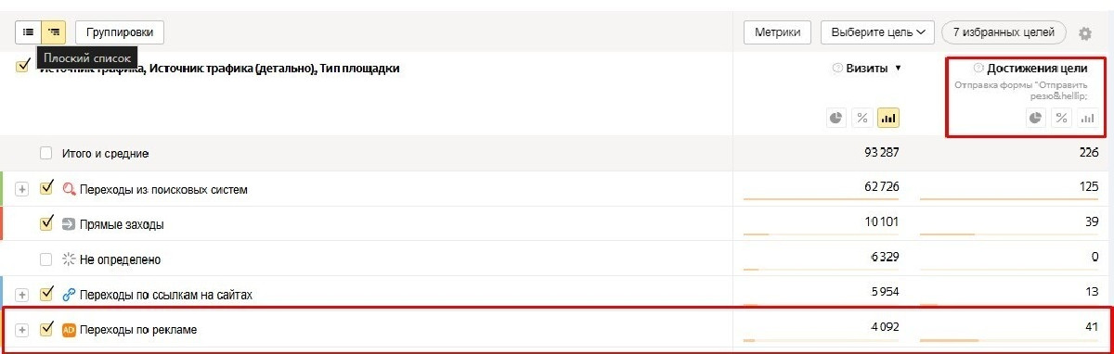Viewport: 1114px width, 354px height.
Task: Show pie chart for the Визиты column
Action: pyautogui.click(x=836, y=118)
